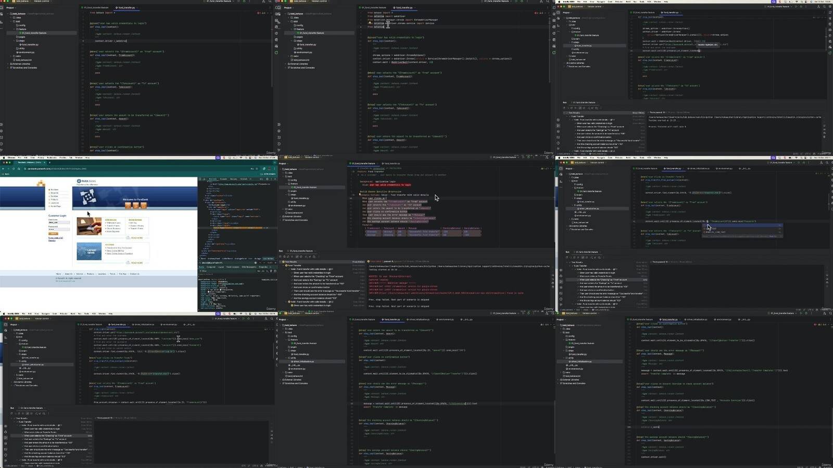Select environment.py in center frame project tree

(x=298, y=206)
